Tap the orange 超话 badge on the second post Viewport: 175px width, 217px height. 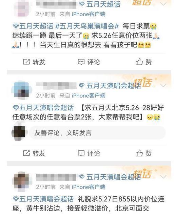coord(143,82)
